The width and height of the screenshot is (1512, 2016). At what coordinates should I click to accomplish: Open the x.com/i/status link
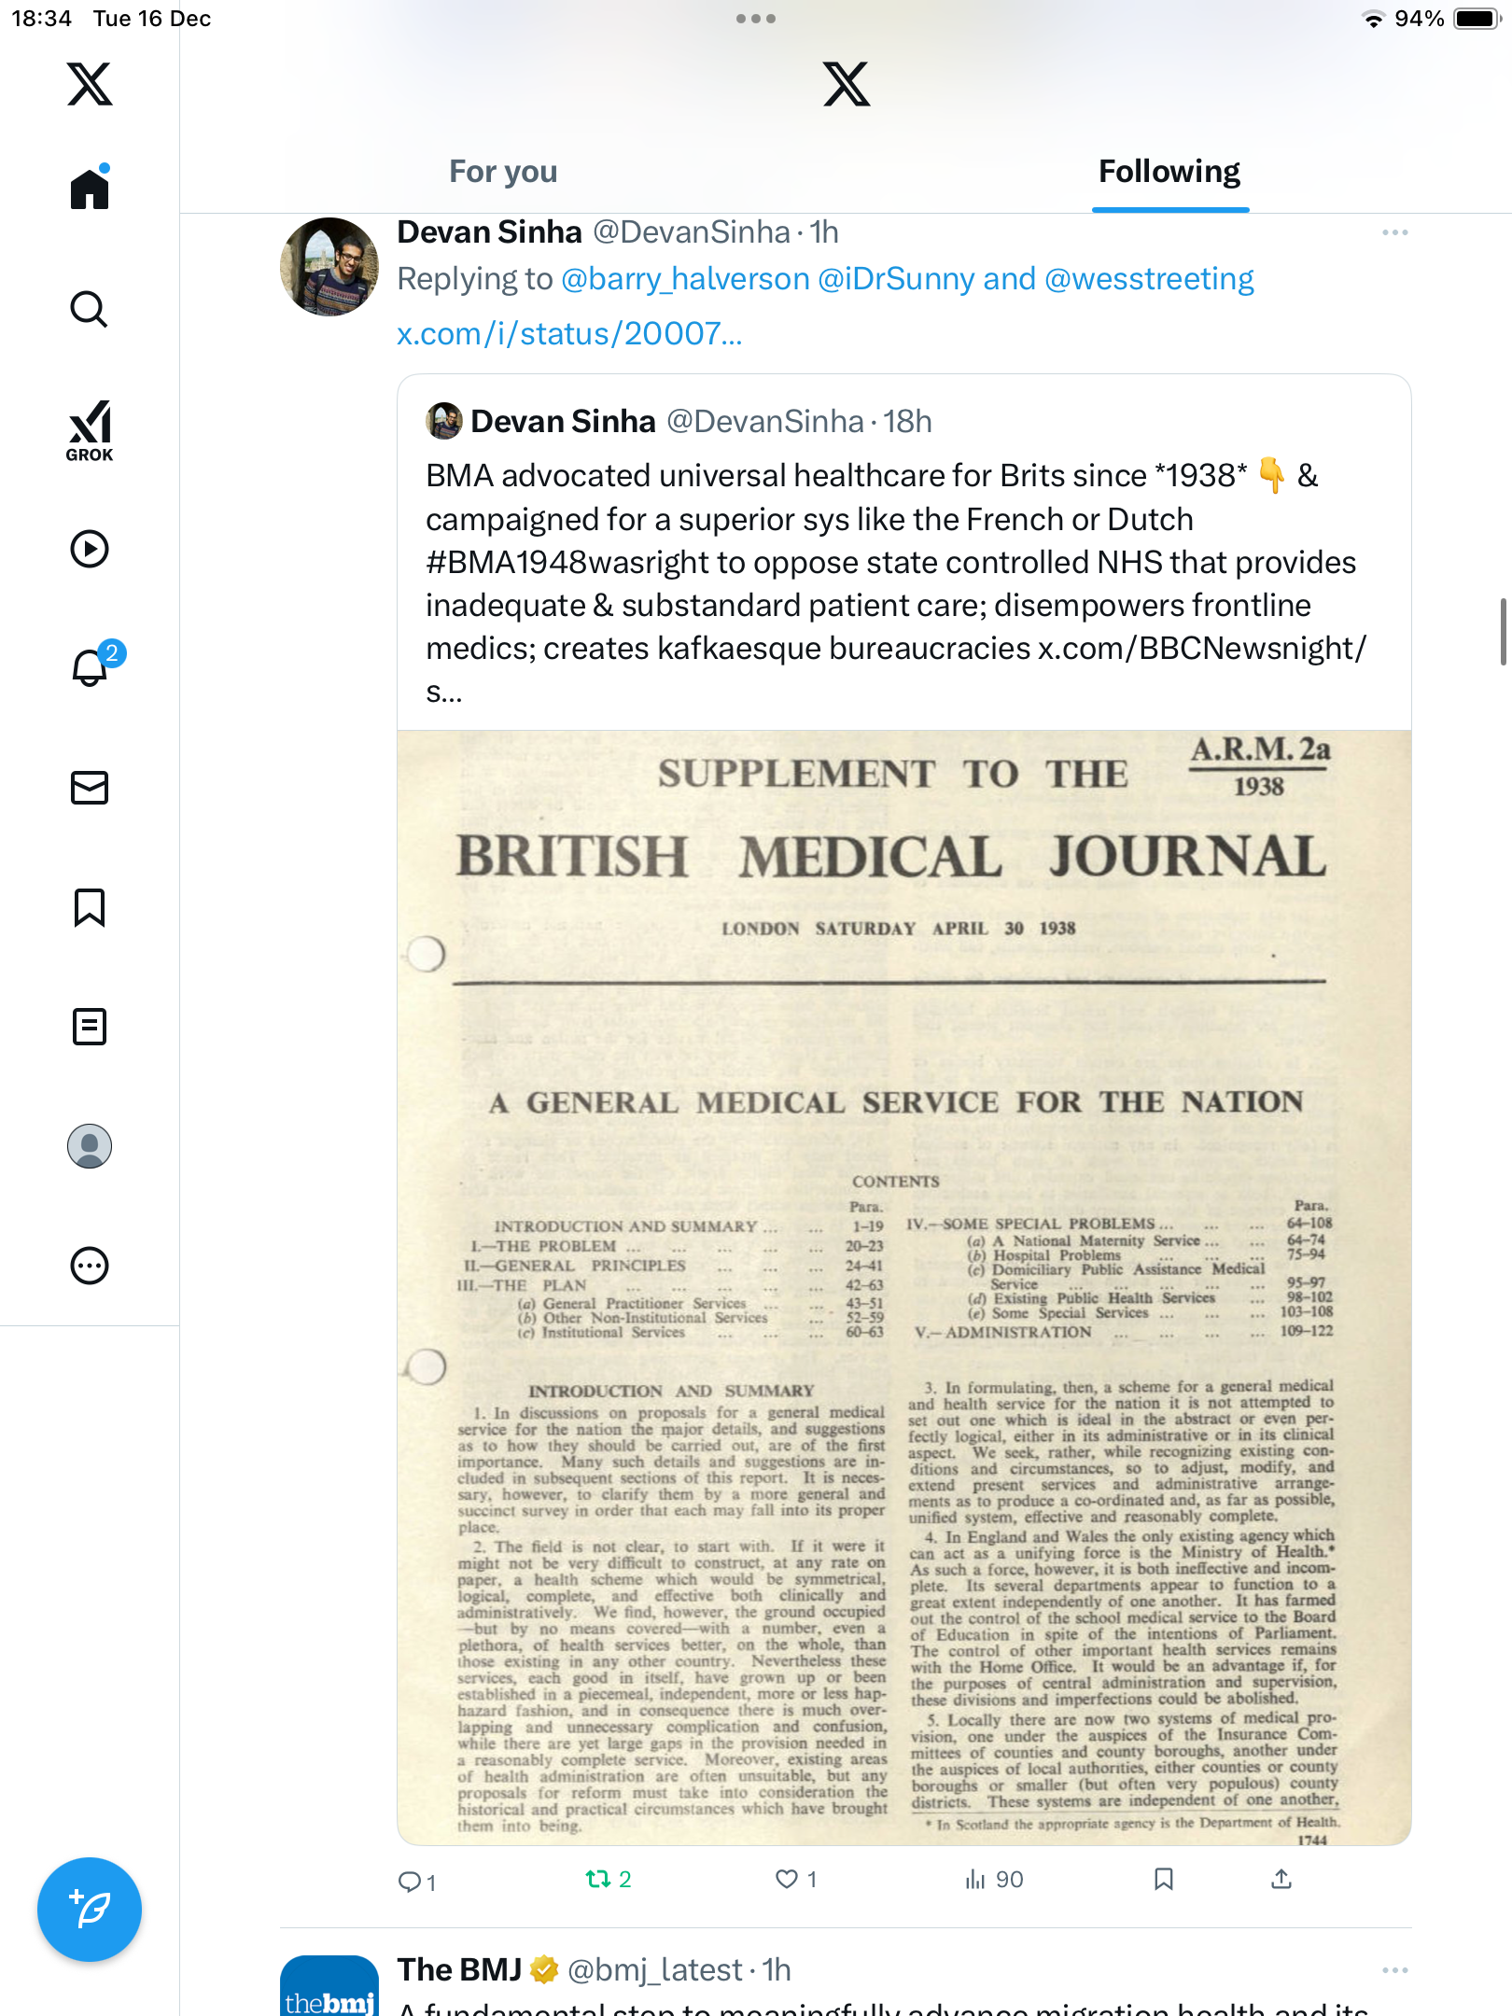569,333
